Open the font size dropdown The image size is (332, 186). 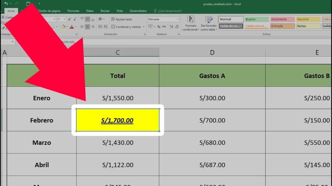(65, 19)
